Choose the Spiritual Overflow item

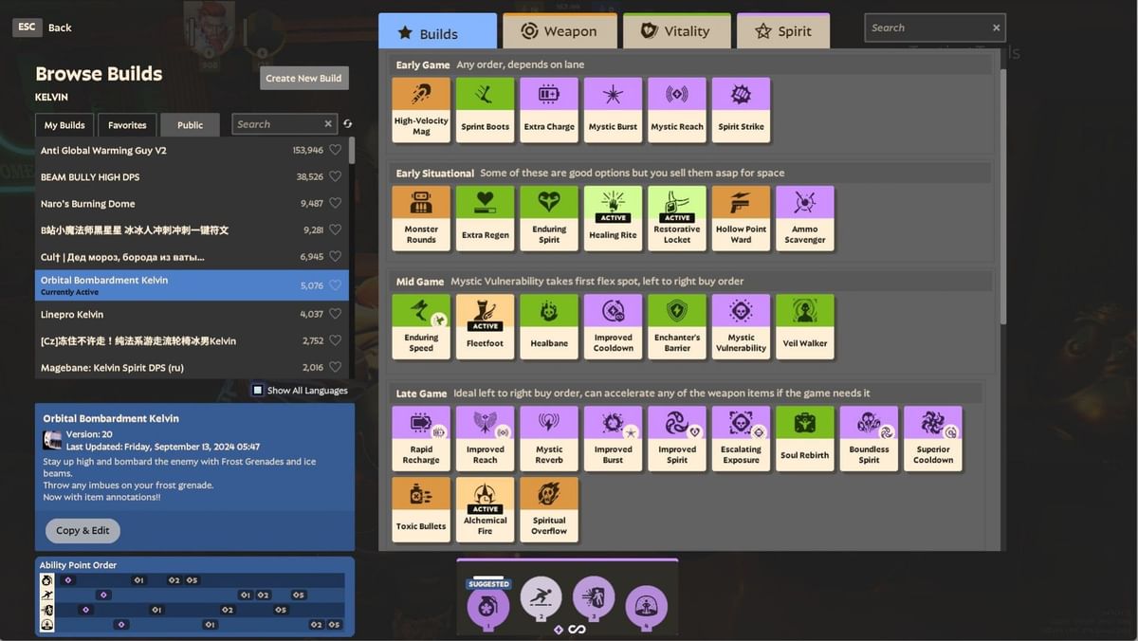coord(549,509)
